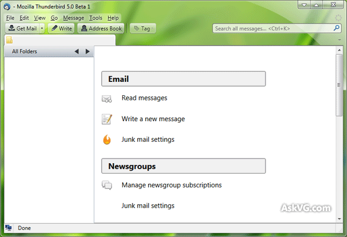Image resolution: width=347 pixels, height=237 pixels.
Task: Open the Help menu
Action: 113,18
